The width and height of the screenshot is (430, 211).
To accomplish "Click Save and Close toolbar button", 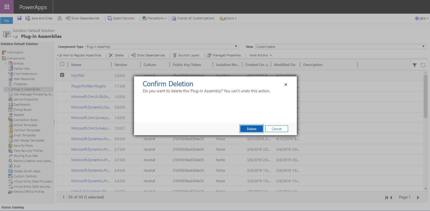I will click(39, 18).
